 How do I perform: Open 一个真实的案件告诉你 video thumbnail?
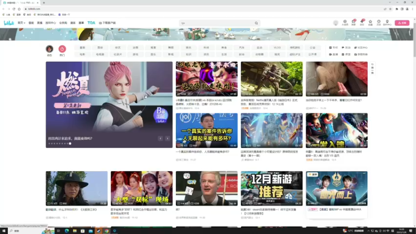pos(206,131)
